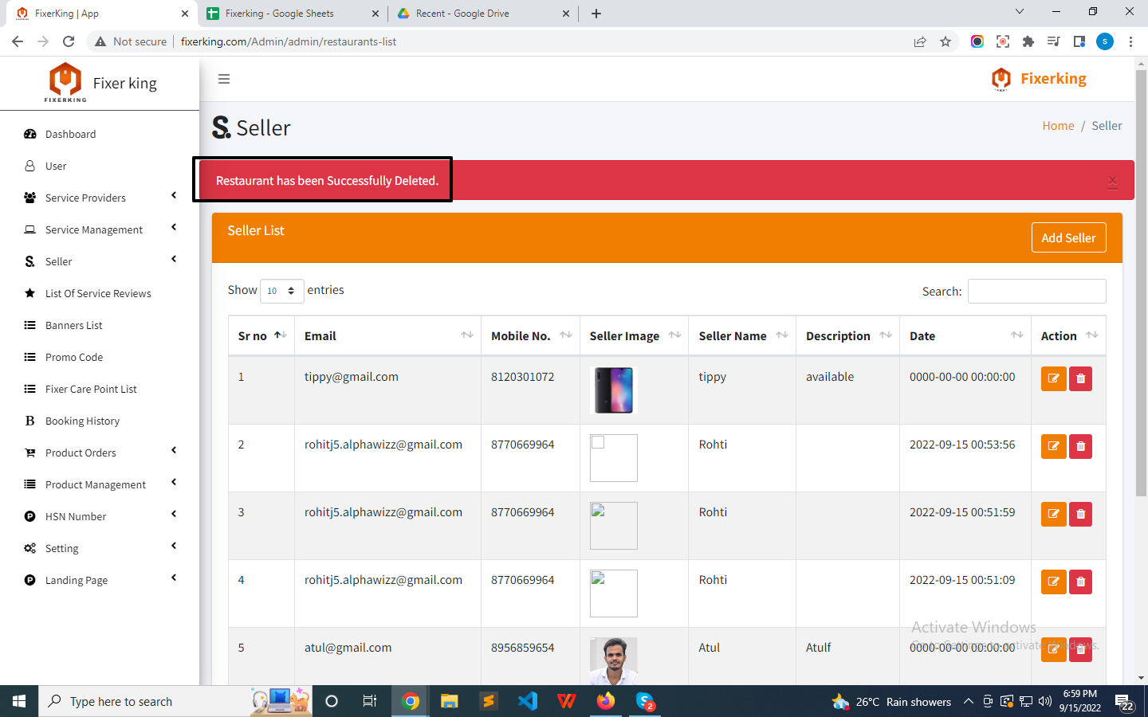The width and height of the screenshot is (1148, 717).
Task: Sort table by Mobile No. column
Action: [530, 335]
